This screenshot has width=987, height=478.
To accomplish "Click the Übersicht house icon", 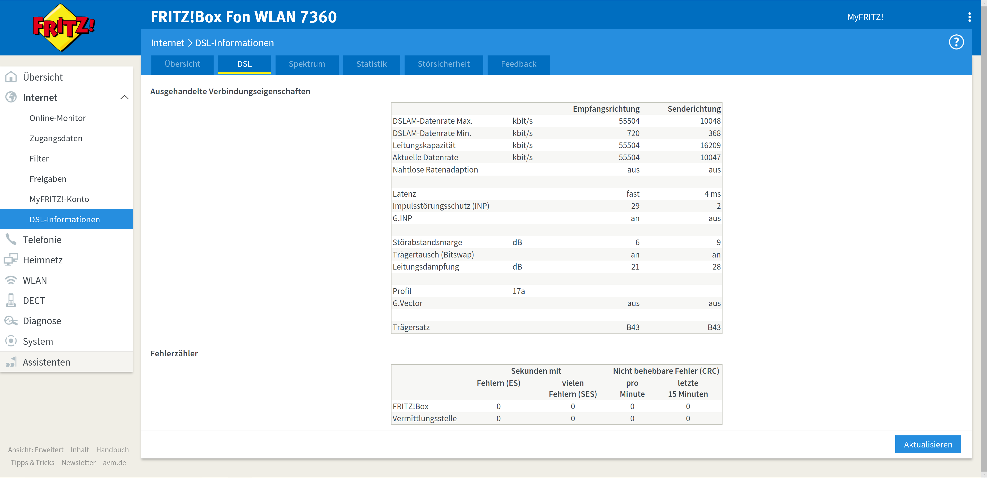I will 11,77.
